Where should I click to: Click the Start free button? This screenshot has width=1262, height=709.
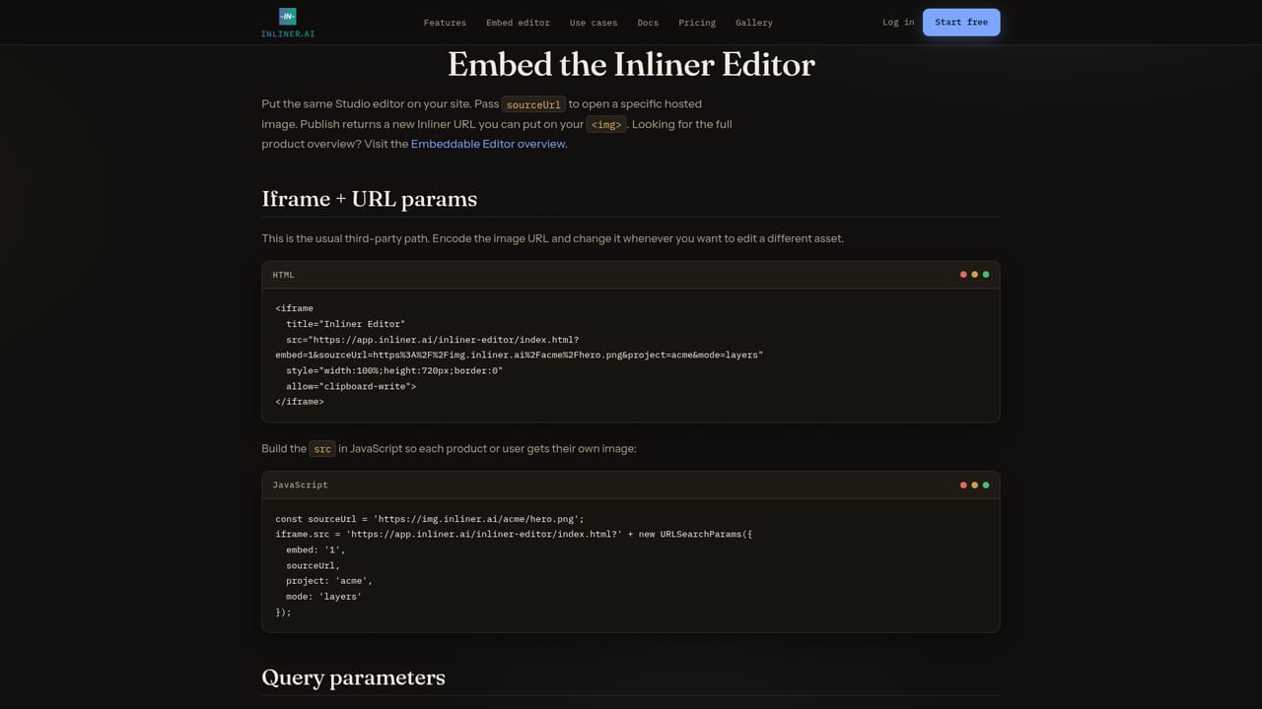(x=961, y=22)
